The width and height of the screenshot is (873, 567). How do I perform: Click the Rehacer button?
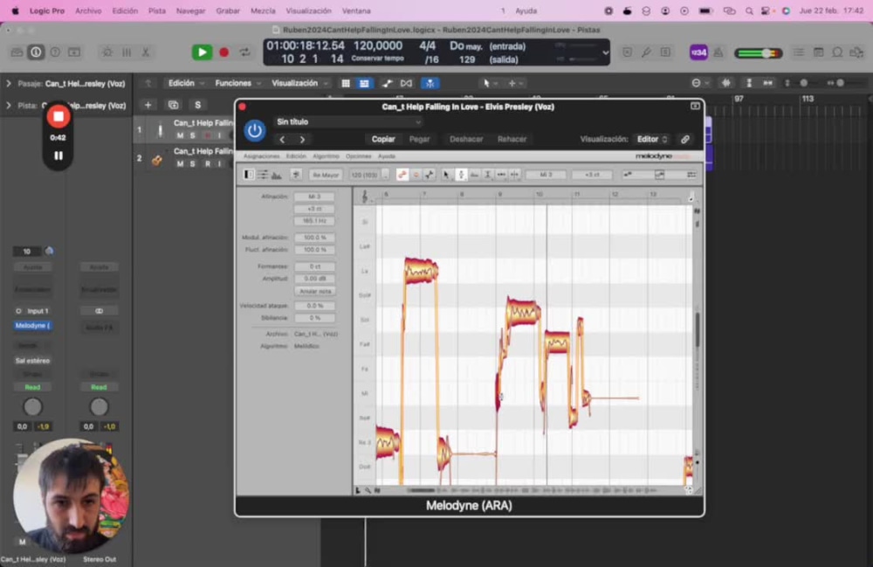pos(512,139)
